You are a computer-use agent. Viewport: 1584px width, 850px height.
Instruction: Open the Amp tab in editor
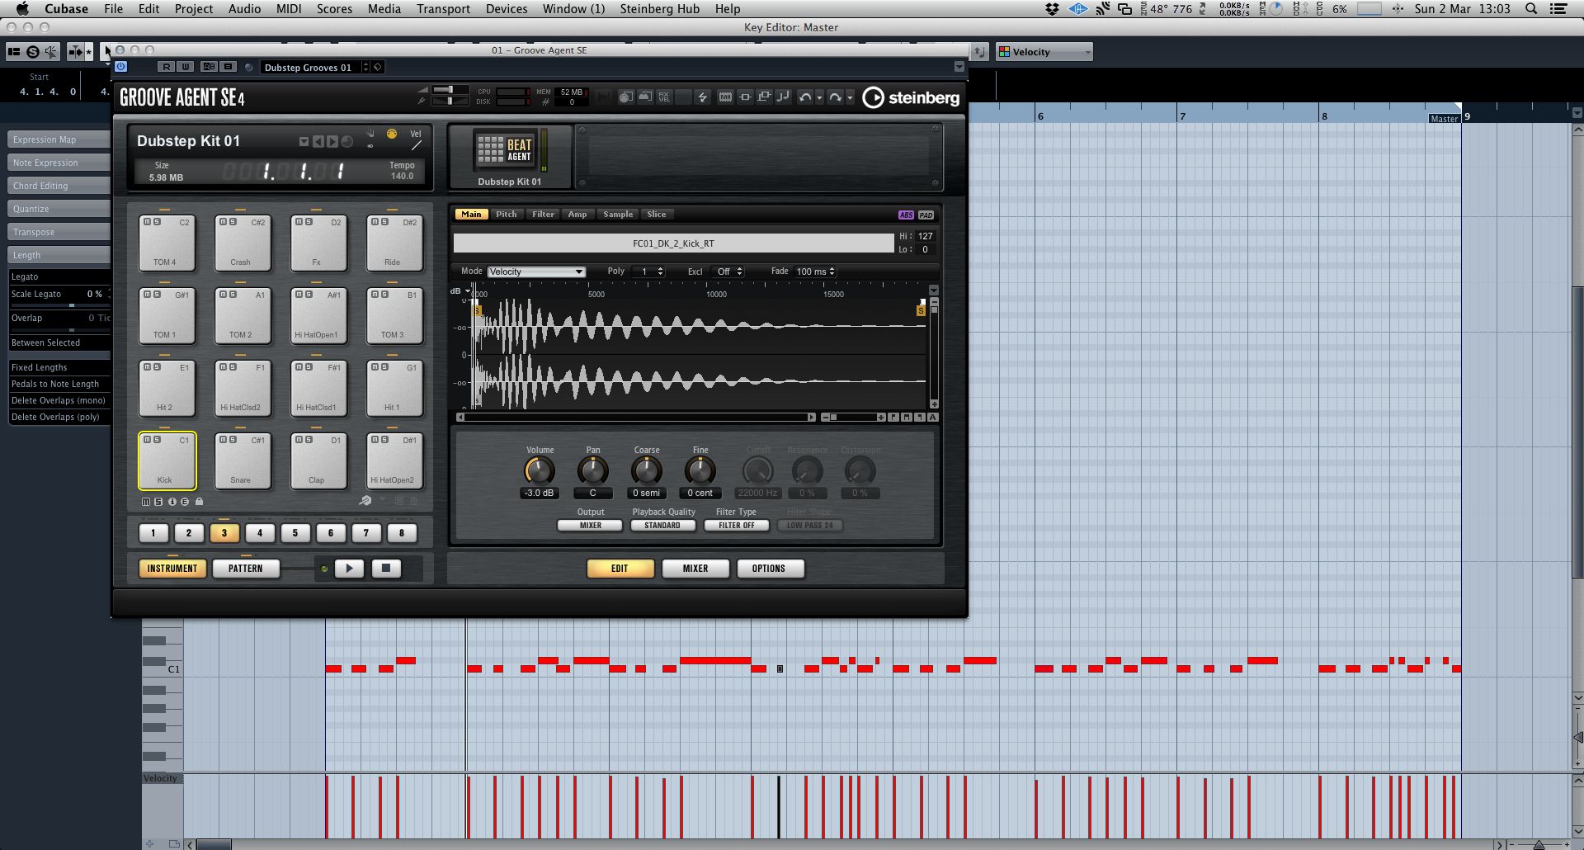(x=577, y=215)
